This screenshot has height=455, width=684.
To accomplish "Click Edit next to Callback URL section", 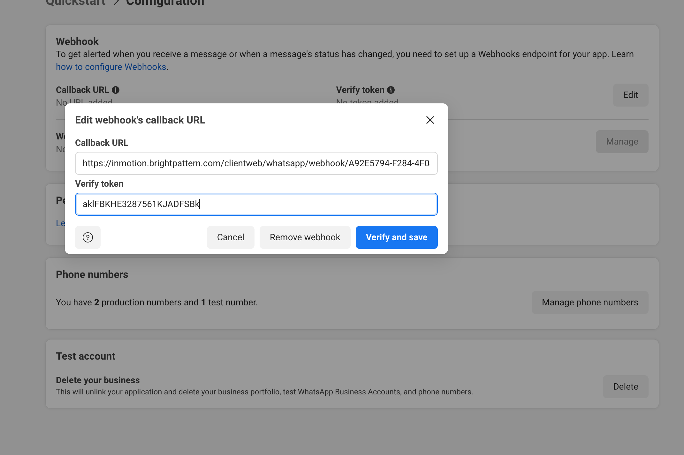I will click(x=631, y=95).
